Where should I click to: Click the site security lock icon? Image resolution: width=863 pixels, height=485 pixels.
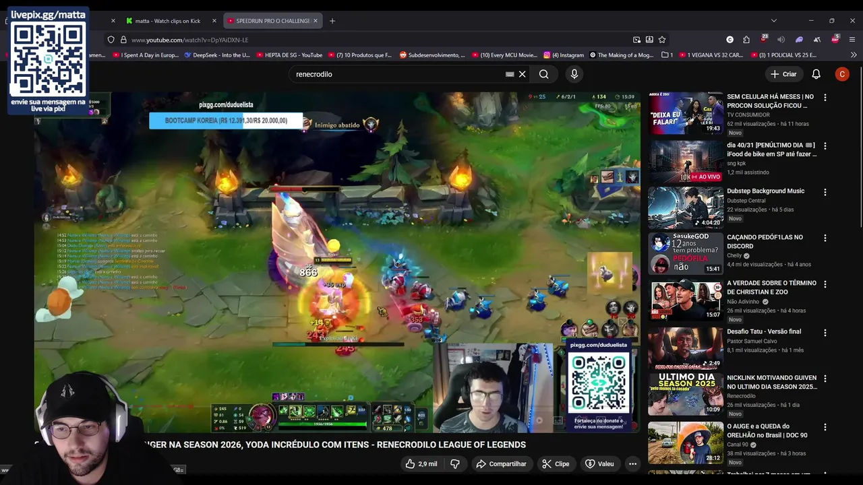point(123,40)
